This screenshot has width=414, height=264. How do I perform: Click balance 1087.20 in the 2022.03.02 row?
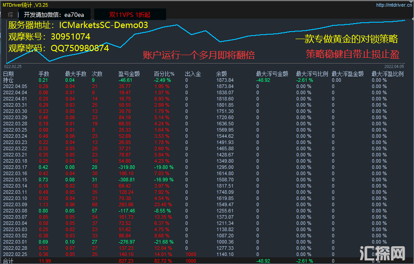pos(225,236)
